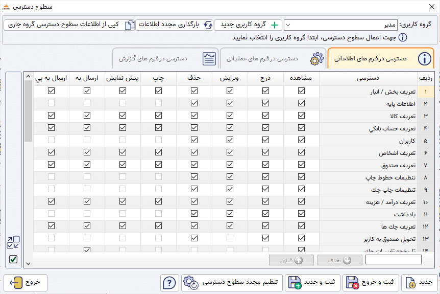Click the دسترسی column header

pos(368,78)
